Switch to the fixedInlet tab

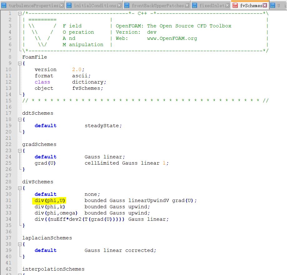pos(212,6)
